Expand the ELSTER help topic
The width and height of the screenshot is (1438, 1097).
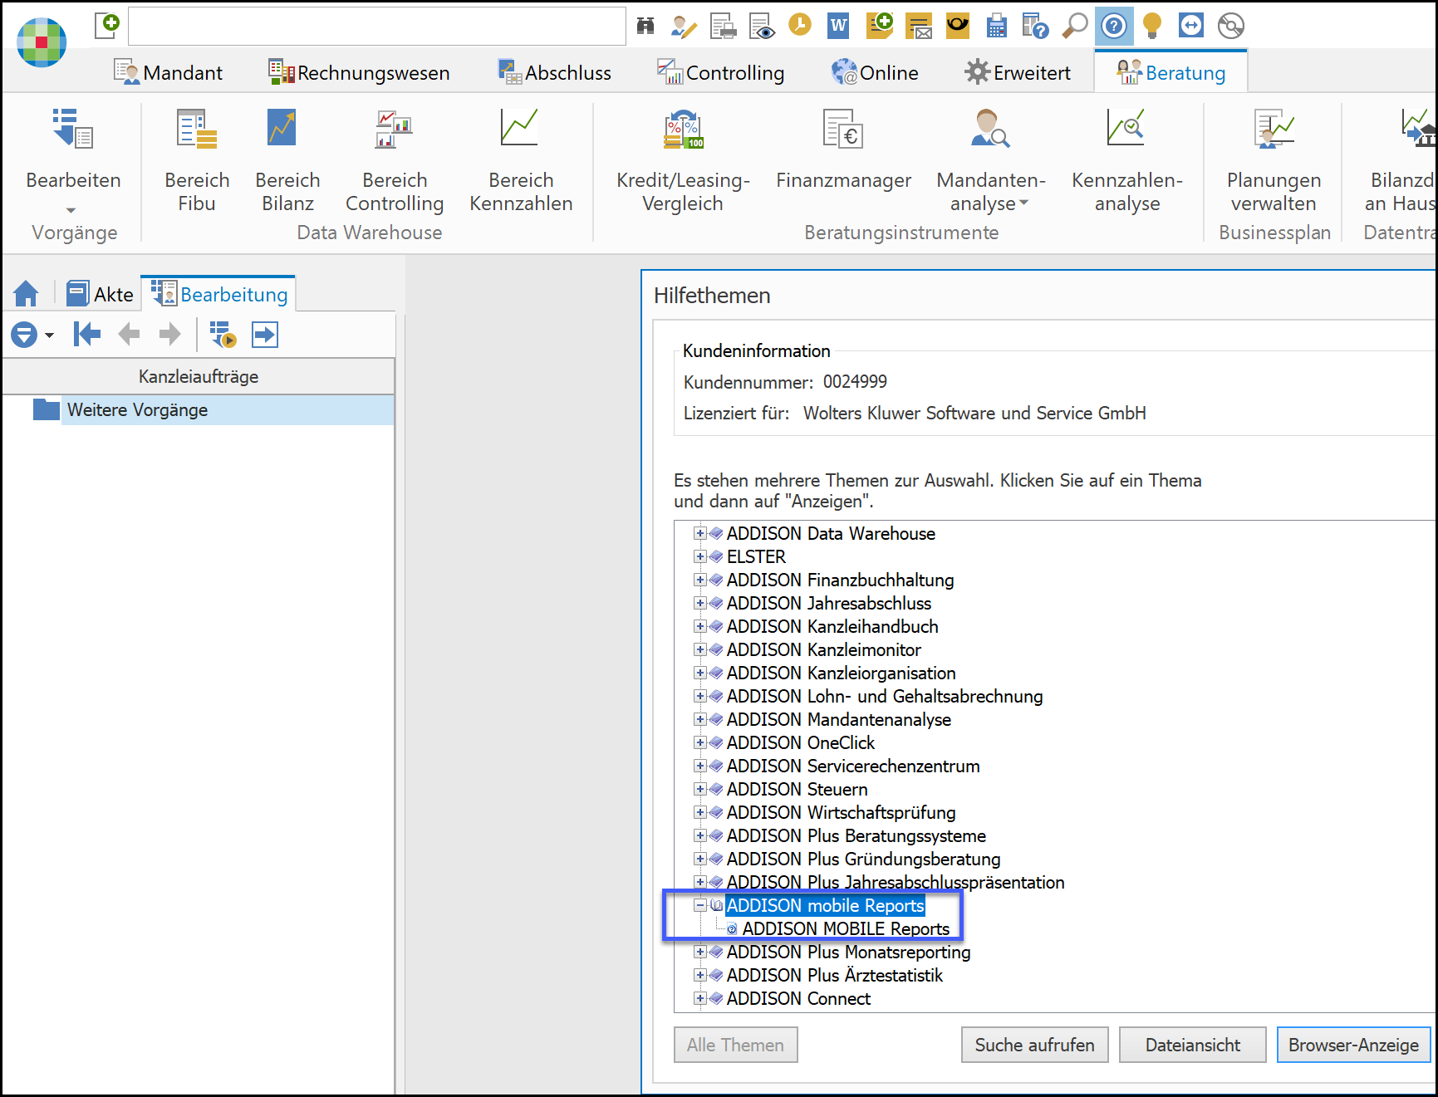click(x=700, y=556)
